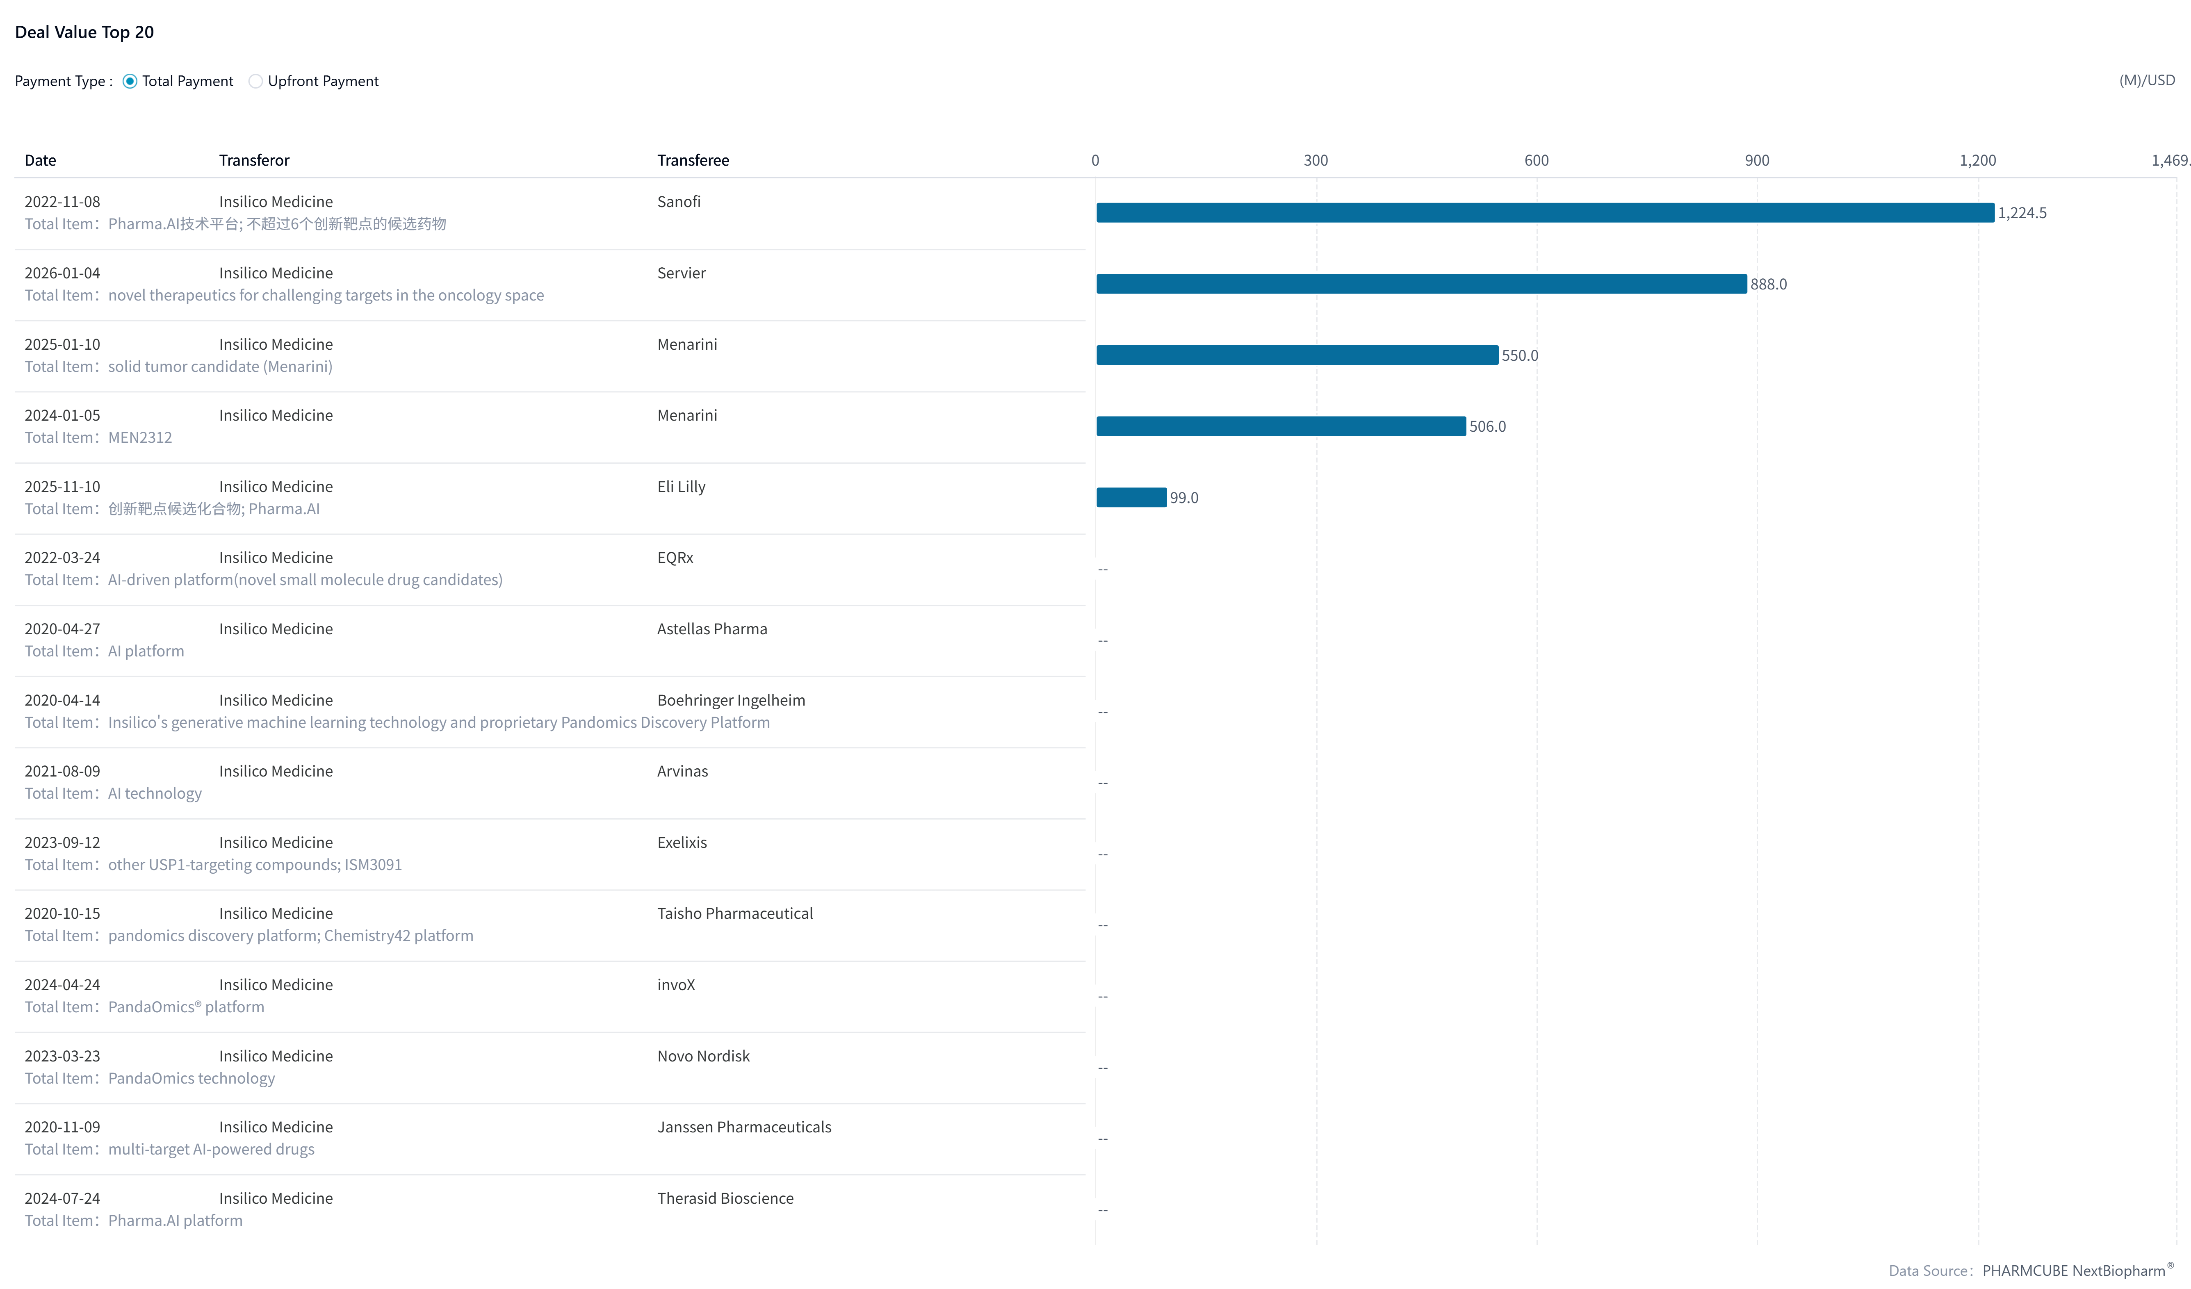This screenshot has height=1289, width=2191.
Task: Open the Therasid Bioscience transferee entry
Action: [x=724, y=1199]
